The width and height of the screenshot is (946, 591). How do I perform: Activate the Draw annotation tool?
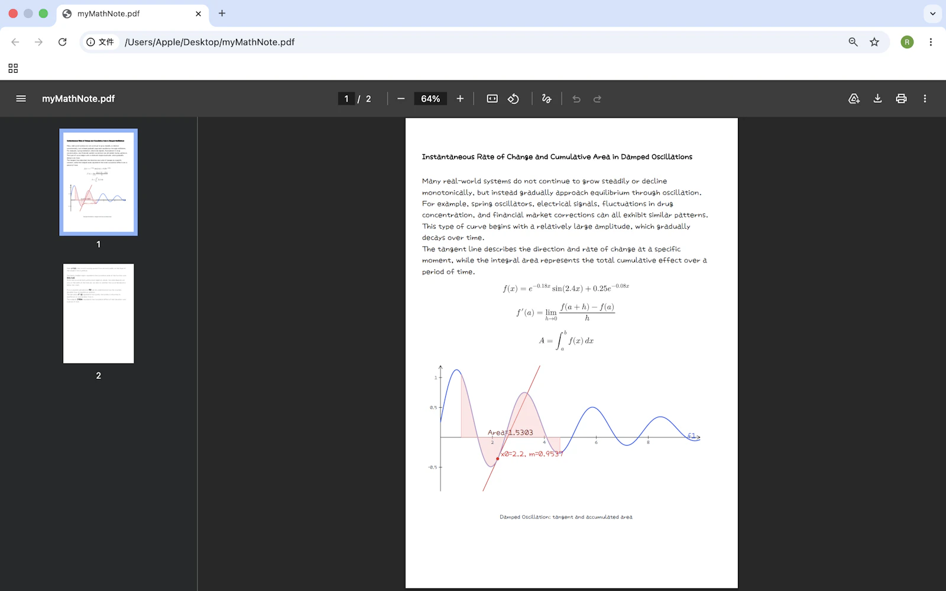click(546, 99)
